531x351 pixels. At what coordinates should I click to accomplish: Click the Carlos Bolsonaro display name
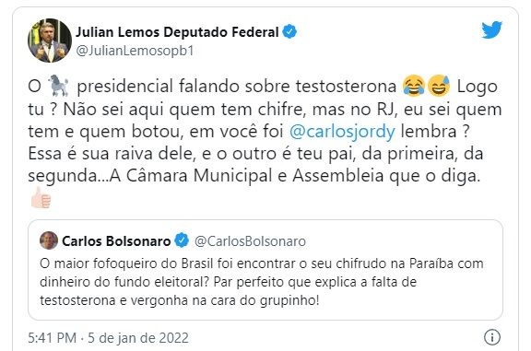click(116, 241)
